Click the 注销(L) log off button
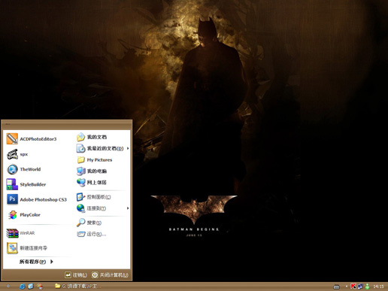The height and width of the screenshot is (291, 388). pyautogui.click(x=76, y=275)
